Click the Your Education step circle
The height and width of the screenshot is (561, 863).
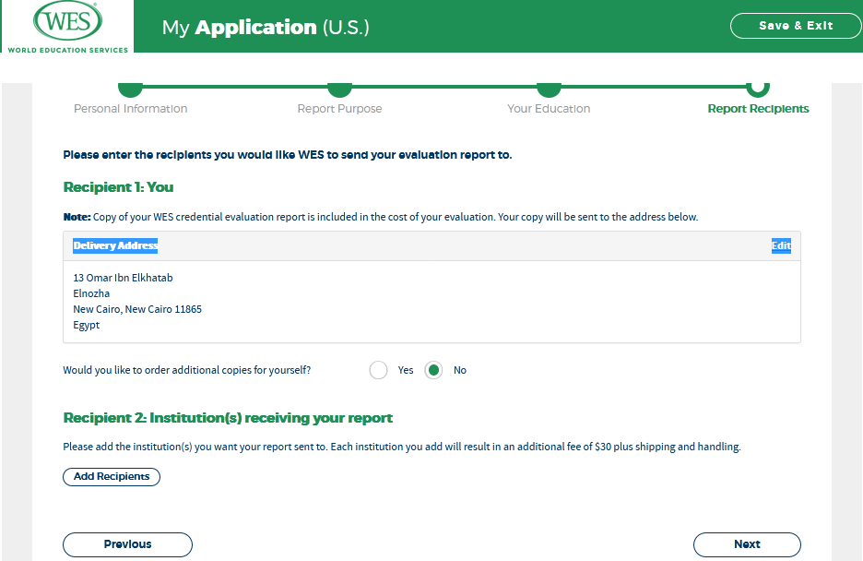[x=549, y=89]
